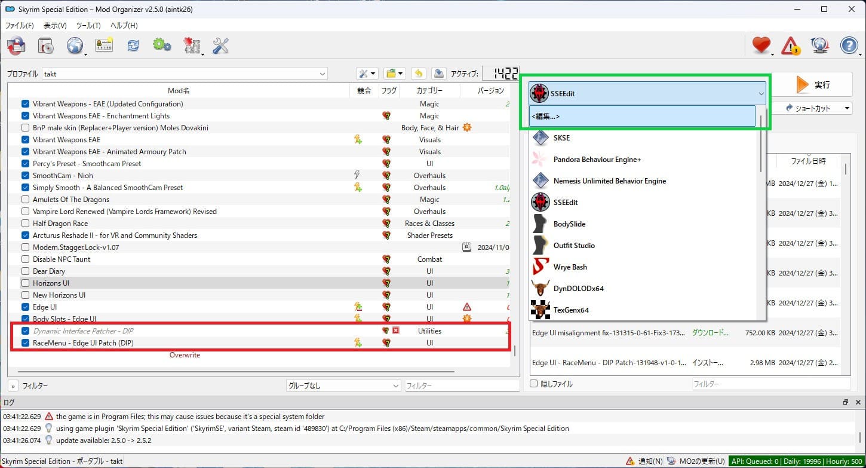Screen dimensions: 866x468
Task: Open the heart icon dropdown arrow
Action: point(772,54)
